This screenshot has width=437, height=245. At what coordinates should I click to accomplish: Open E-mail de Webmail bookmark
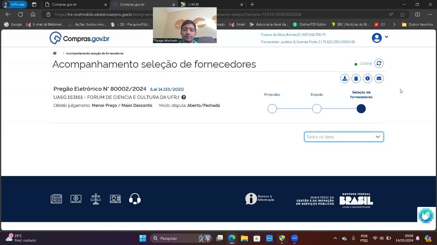tap(45, 24)
